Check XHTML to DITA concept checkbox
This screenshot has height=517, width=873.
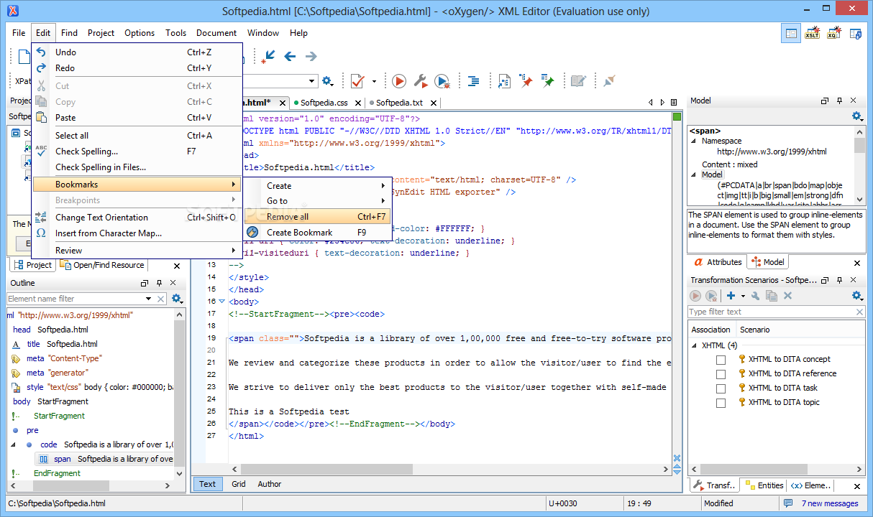pos(721,360)
